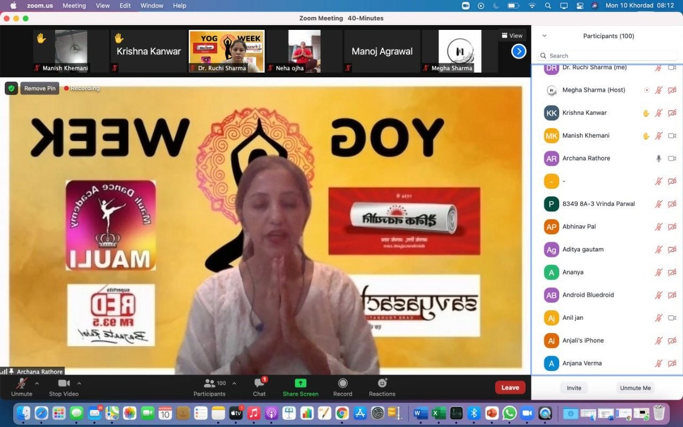Image resolution: width=683 pixels, height=427 pixels.
Task: Open the zoom.us application menu
Action: click(x=40, y=5)
